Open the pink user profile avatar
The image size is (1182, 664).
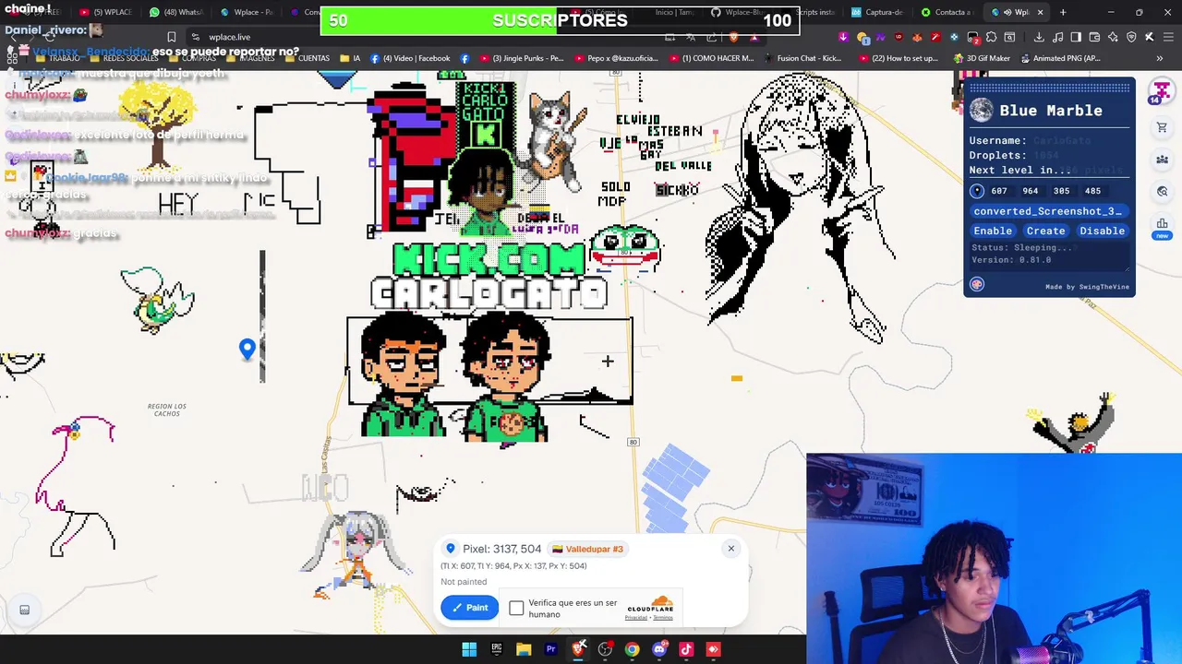tap(1161, 92)
